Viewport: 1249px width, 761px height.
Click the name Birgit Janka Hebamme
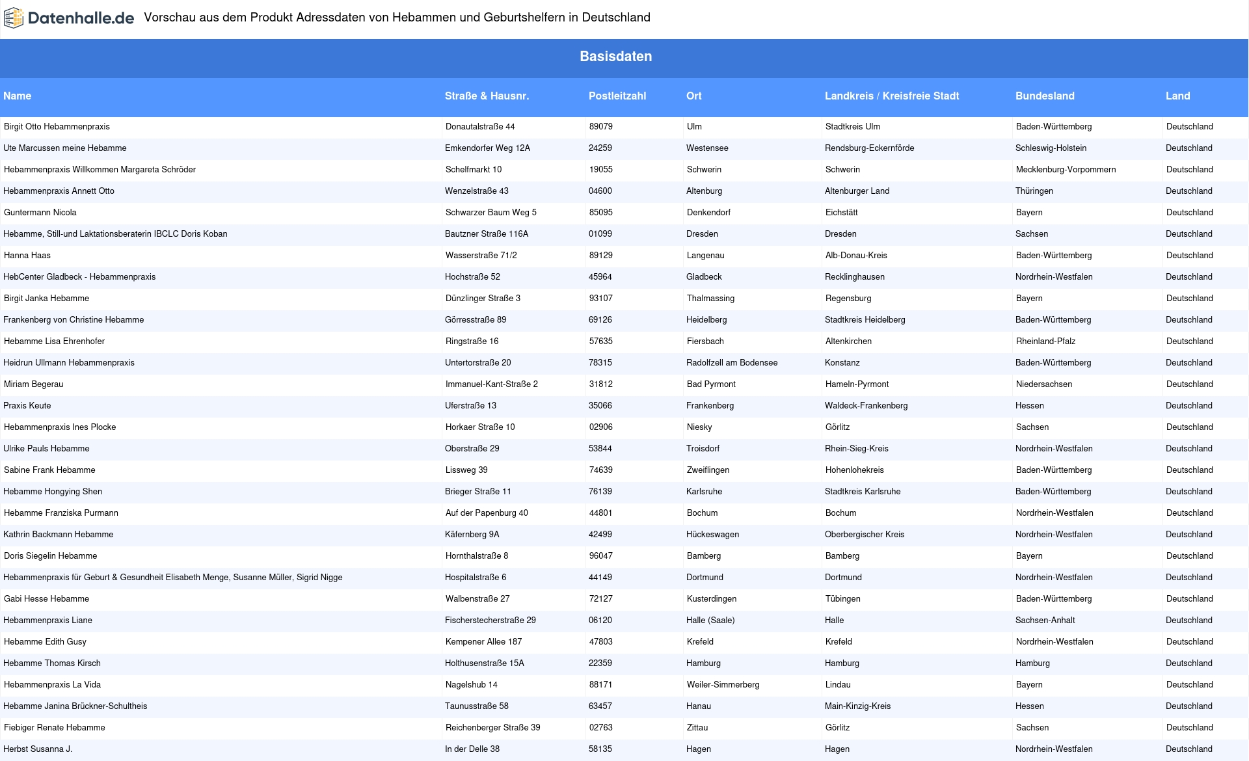click(46, 299)
